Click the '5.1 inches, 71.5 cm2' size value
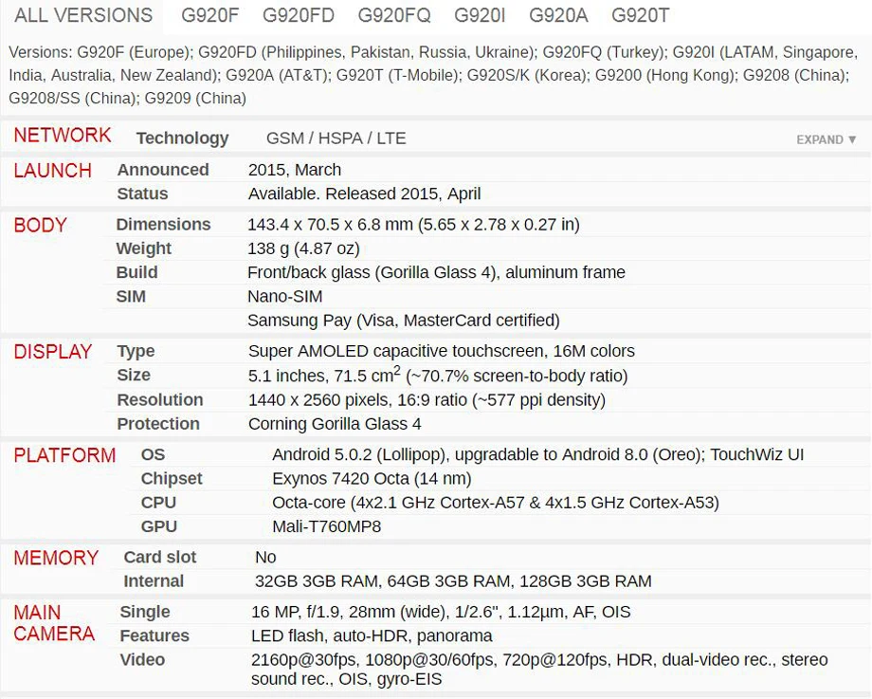 324,375
